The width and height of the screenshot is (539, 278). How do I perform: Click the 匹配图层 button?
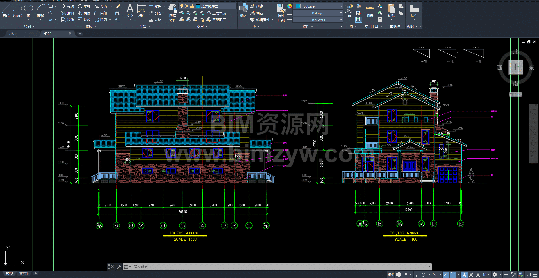point(216,20)
